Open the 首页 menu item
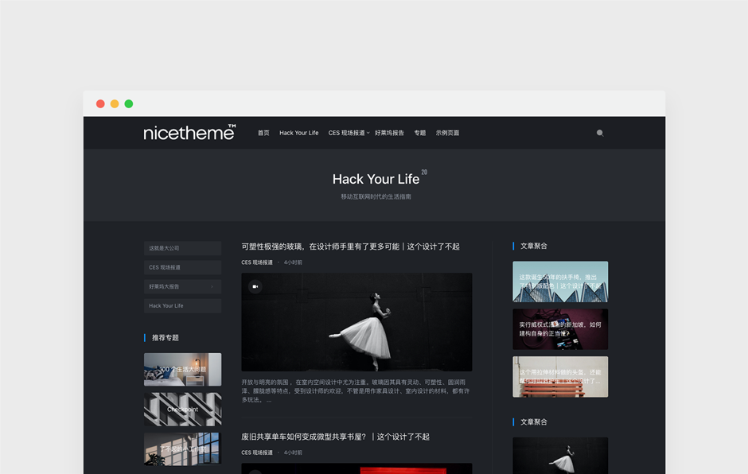The height and width of the screenshot is (474, 748). [x=263, y=133]
